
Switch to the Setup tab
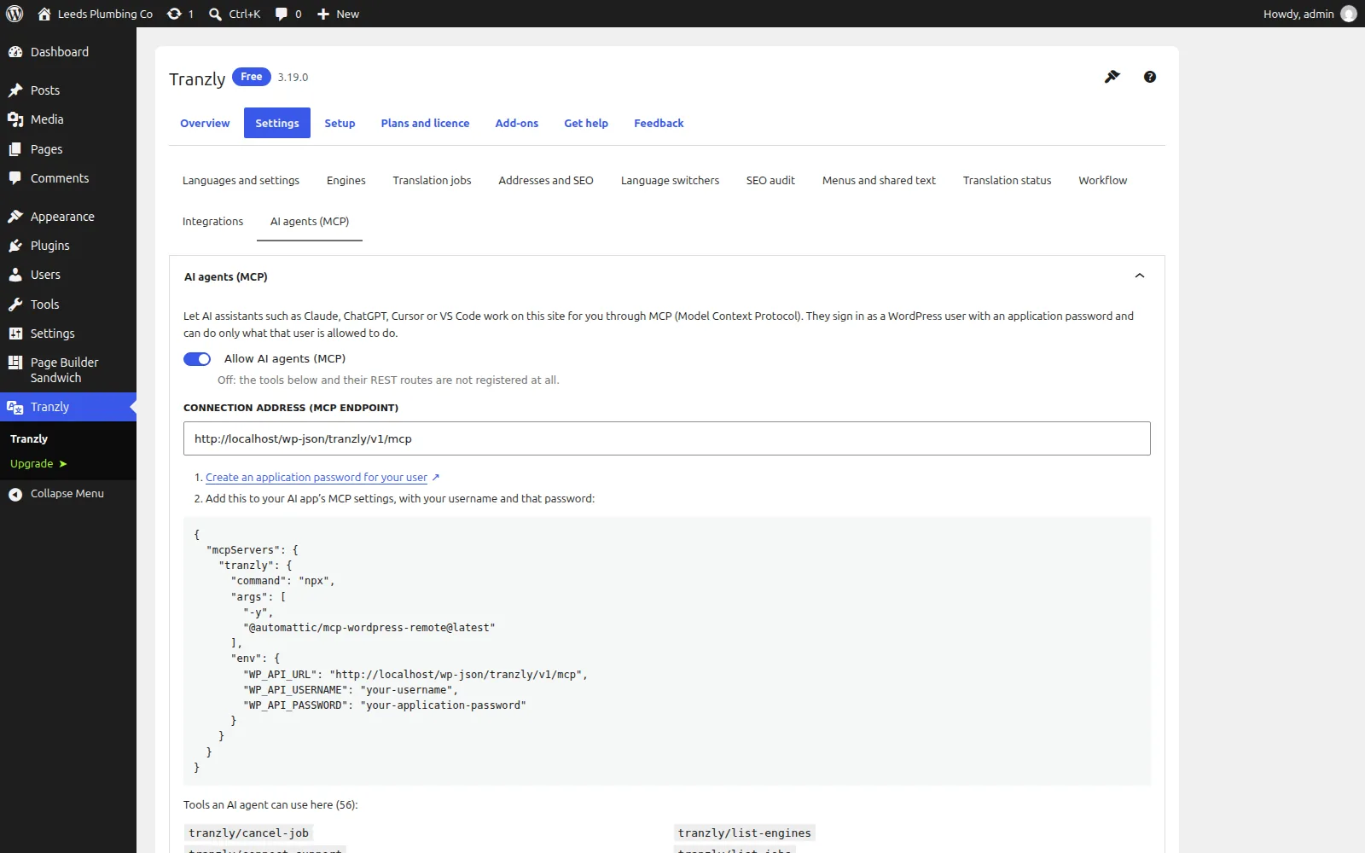[x=340, y=123]
